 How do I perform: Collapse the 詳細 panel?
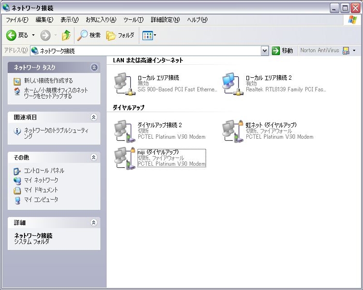94,223
